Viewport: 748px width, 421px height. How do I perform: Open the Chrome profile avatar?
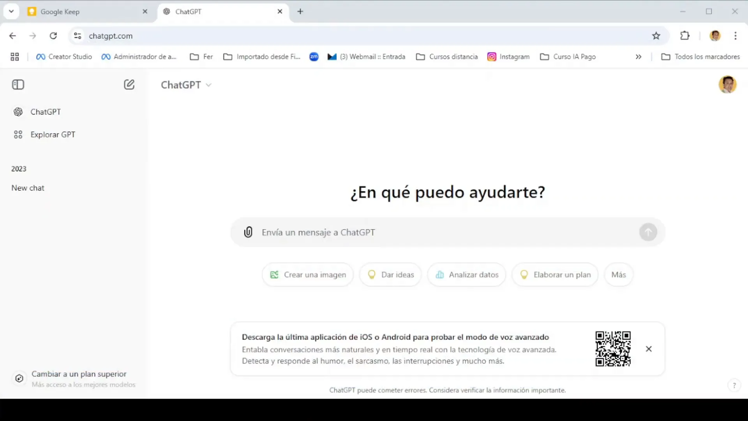tap(715, 36)
